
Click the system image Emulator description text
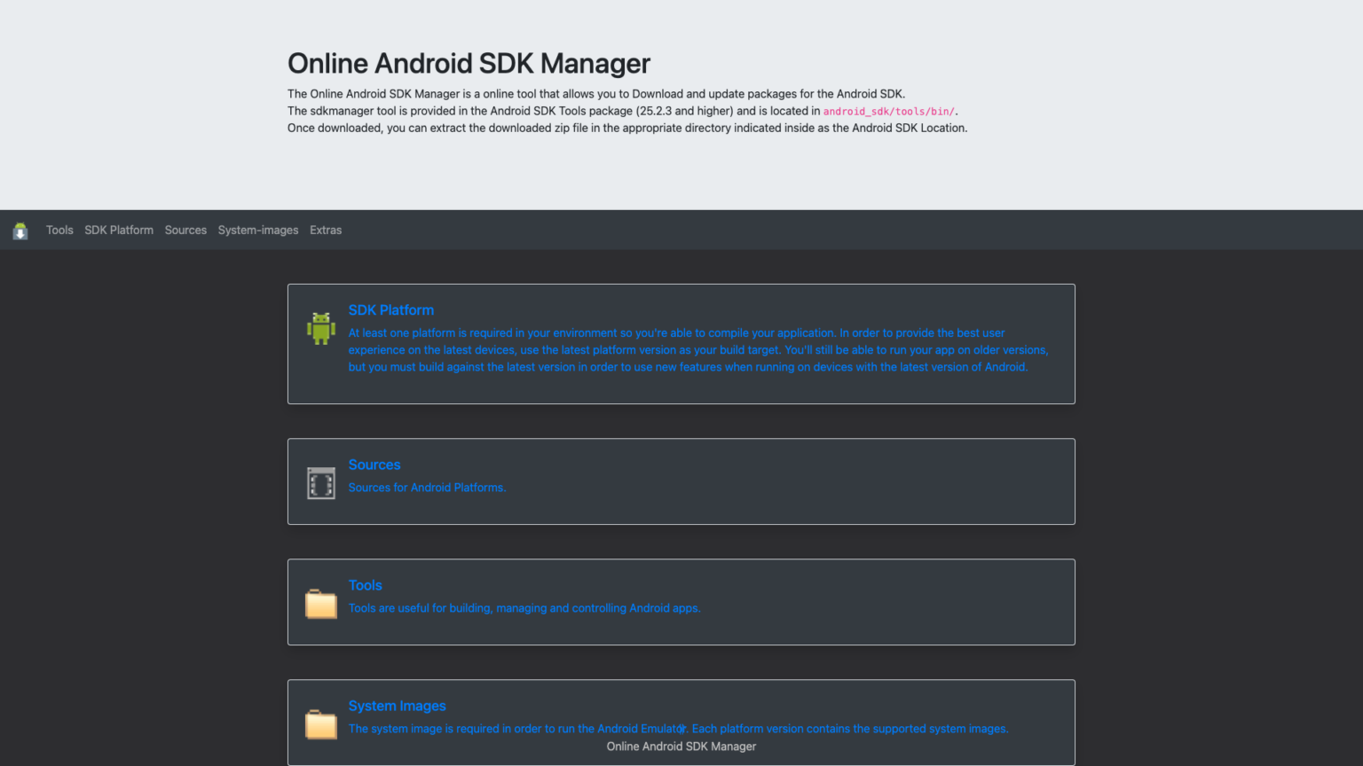click(679, 729)
